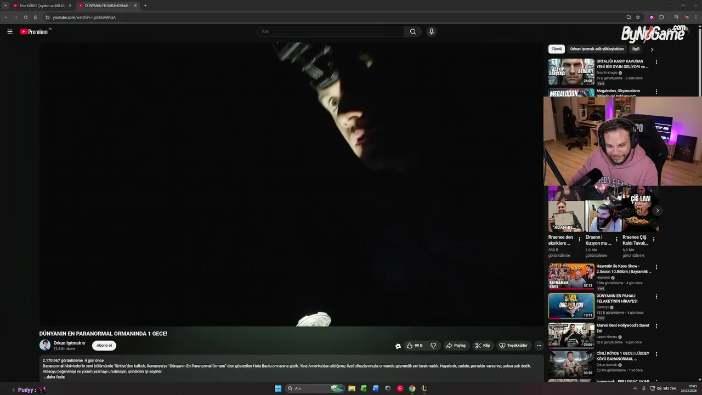Open Enis Kirazoğlu channel link
702x395 pixels.
coord(607,72)
